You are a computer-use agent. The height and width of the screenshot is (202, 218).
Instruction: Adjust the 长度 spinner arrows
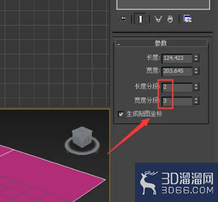coord(196,58)
